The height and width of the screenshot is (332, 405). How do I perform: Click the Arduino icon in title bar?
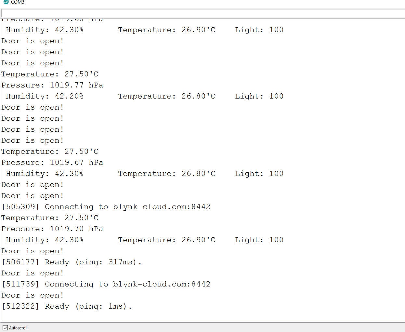6,2
